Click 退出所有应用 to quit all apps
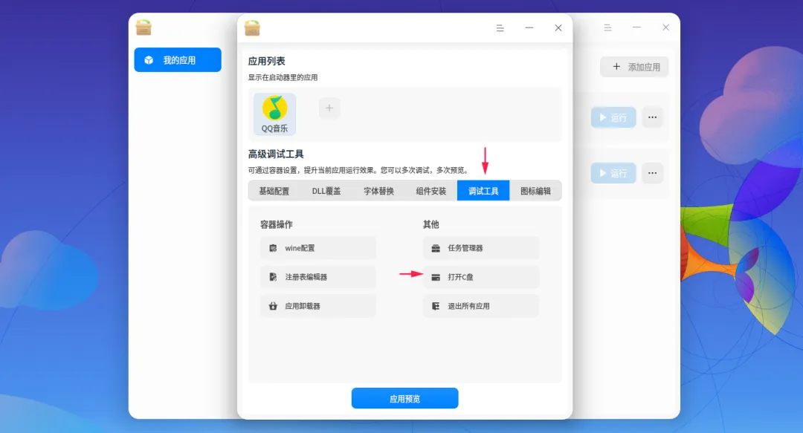The height and width of the screenshot is (433, 803). (481, 306)
